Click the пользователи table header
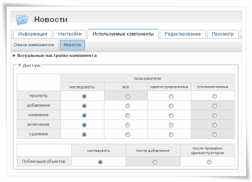Image resolution: width=252 pixels, height=182 pixels. (x=148, y=78)
